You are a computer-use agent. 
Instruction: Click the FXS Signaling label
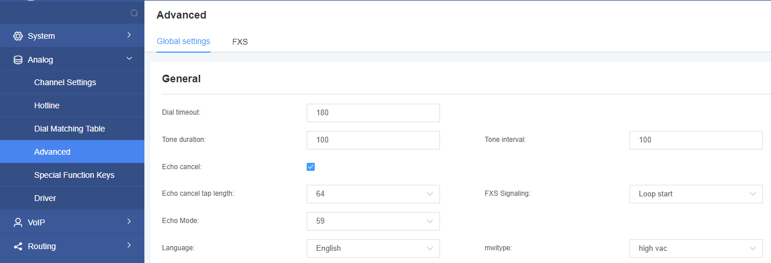(x=508, y=193)
